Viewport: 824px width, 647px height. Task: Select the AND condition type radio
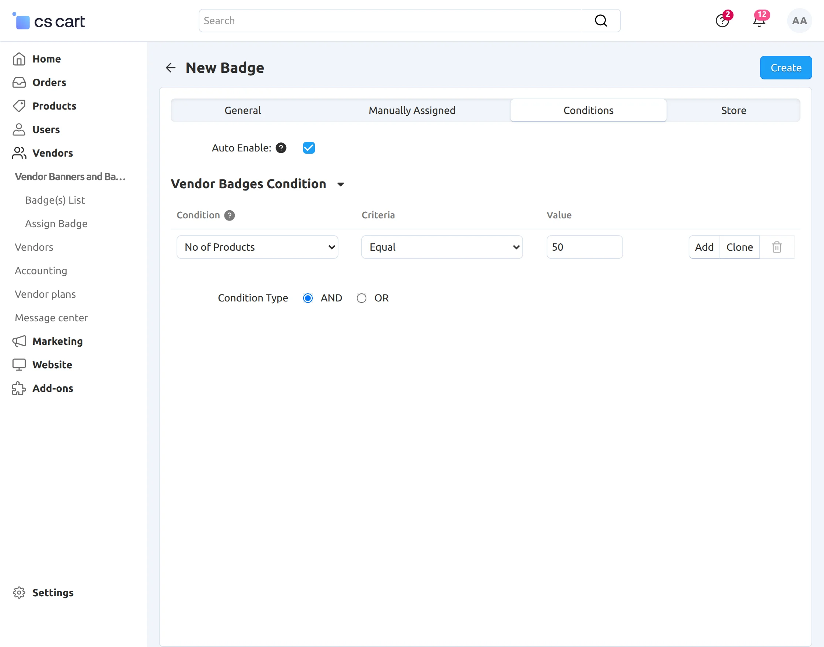point(308,298)
